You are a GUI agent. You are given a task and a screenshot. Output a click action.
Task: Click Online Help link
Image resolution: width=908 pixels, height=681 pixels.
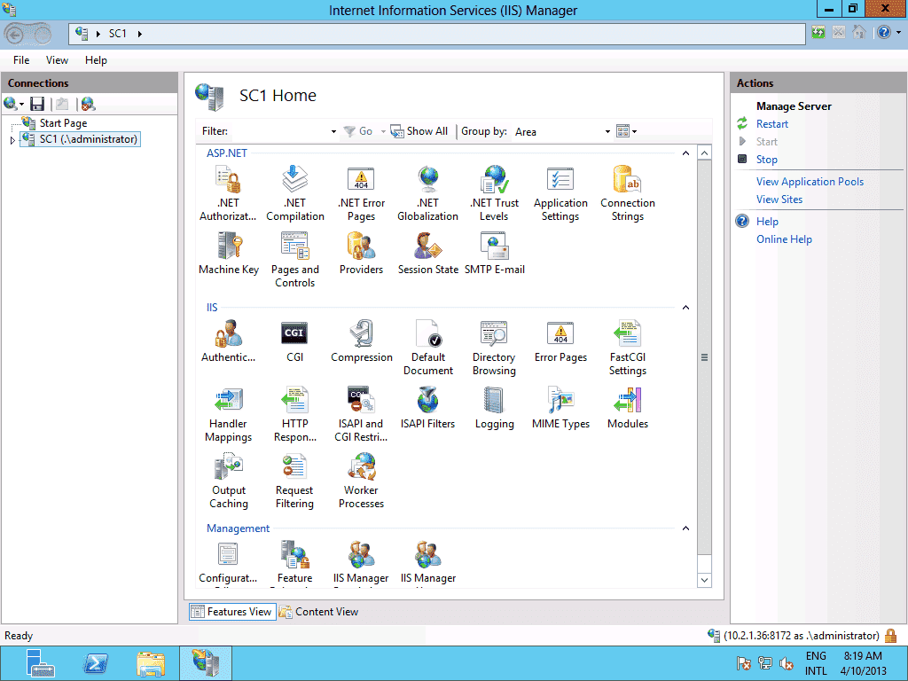coord(784,239)
